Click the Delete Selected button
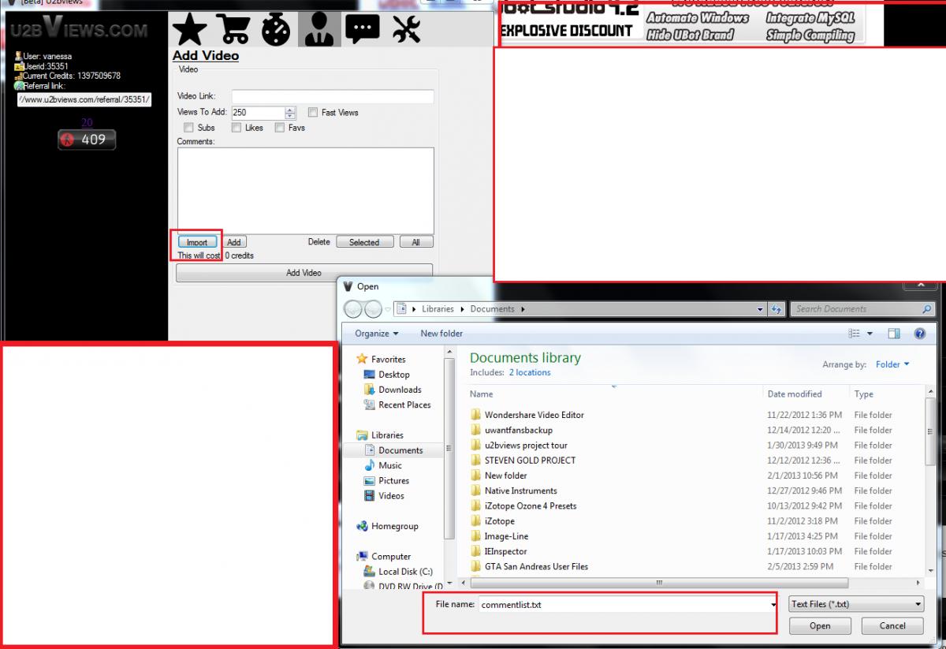This screenshot has width=946, height=649. pos(364,243)
